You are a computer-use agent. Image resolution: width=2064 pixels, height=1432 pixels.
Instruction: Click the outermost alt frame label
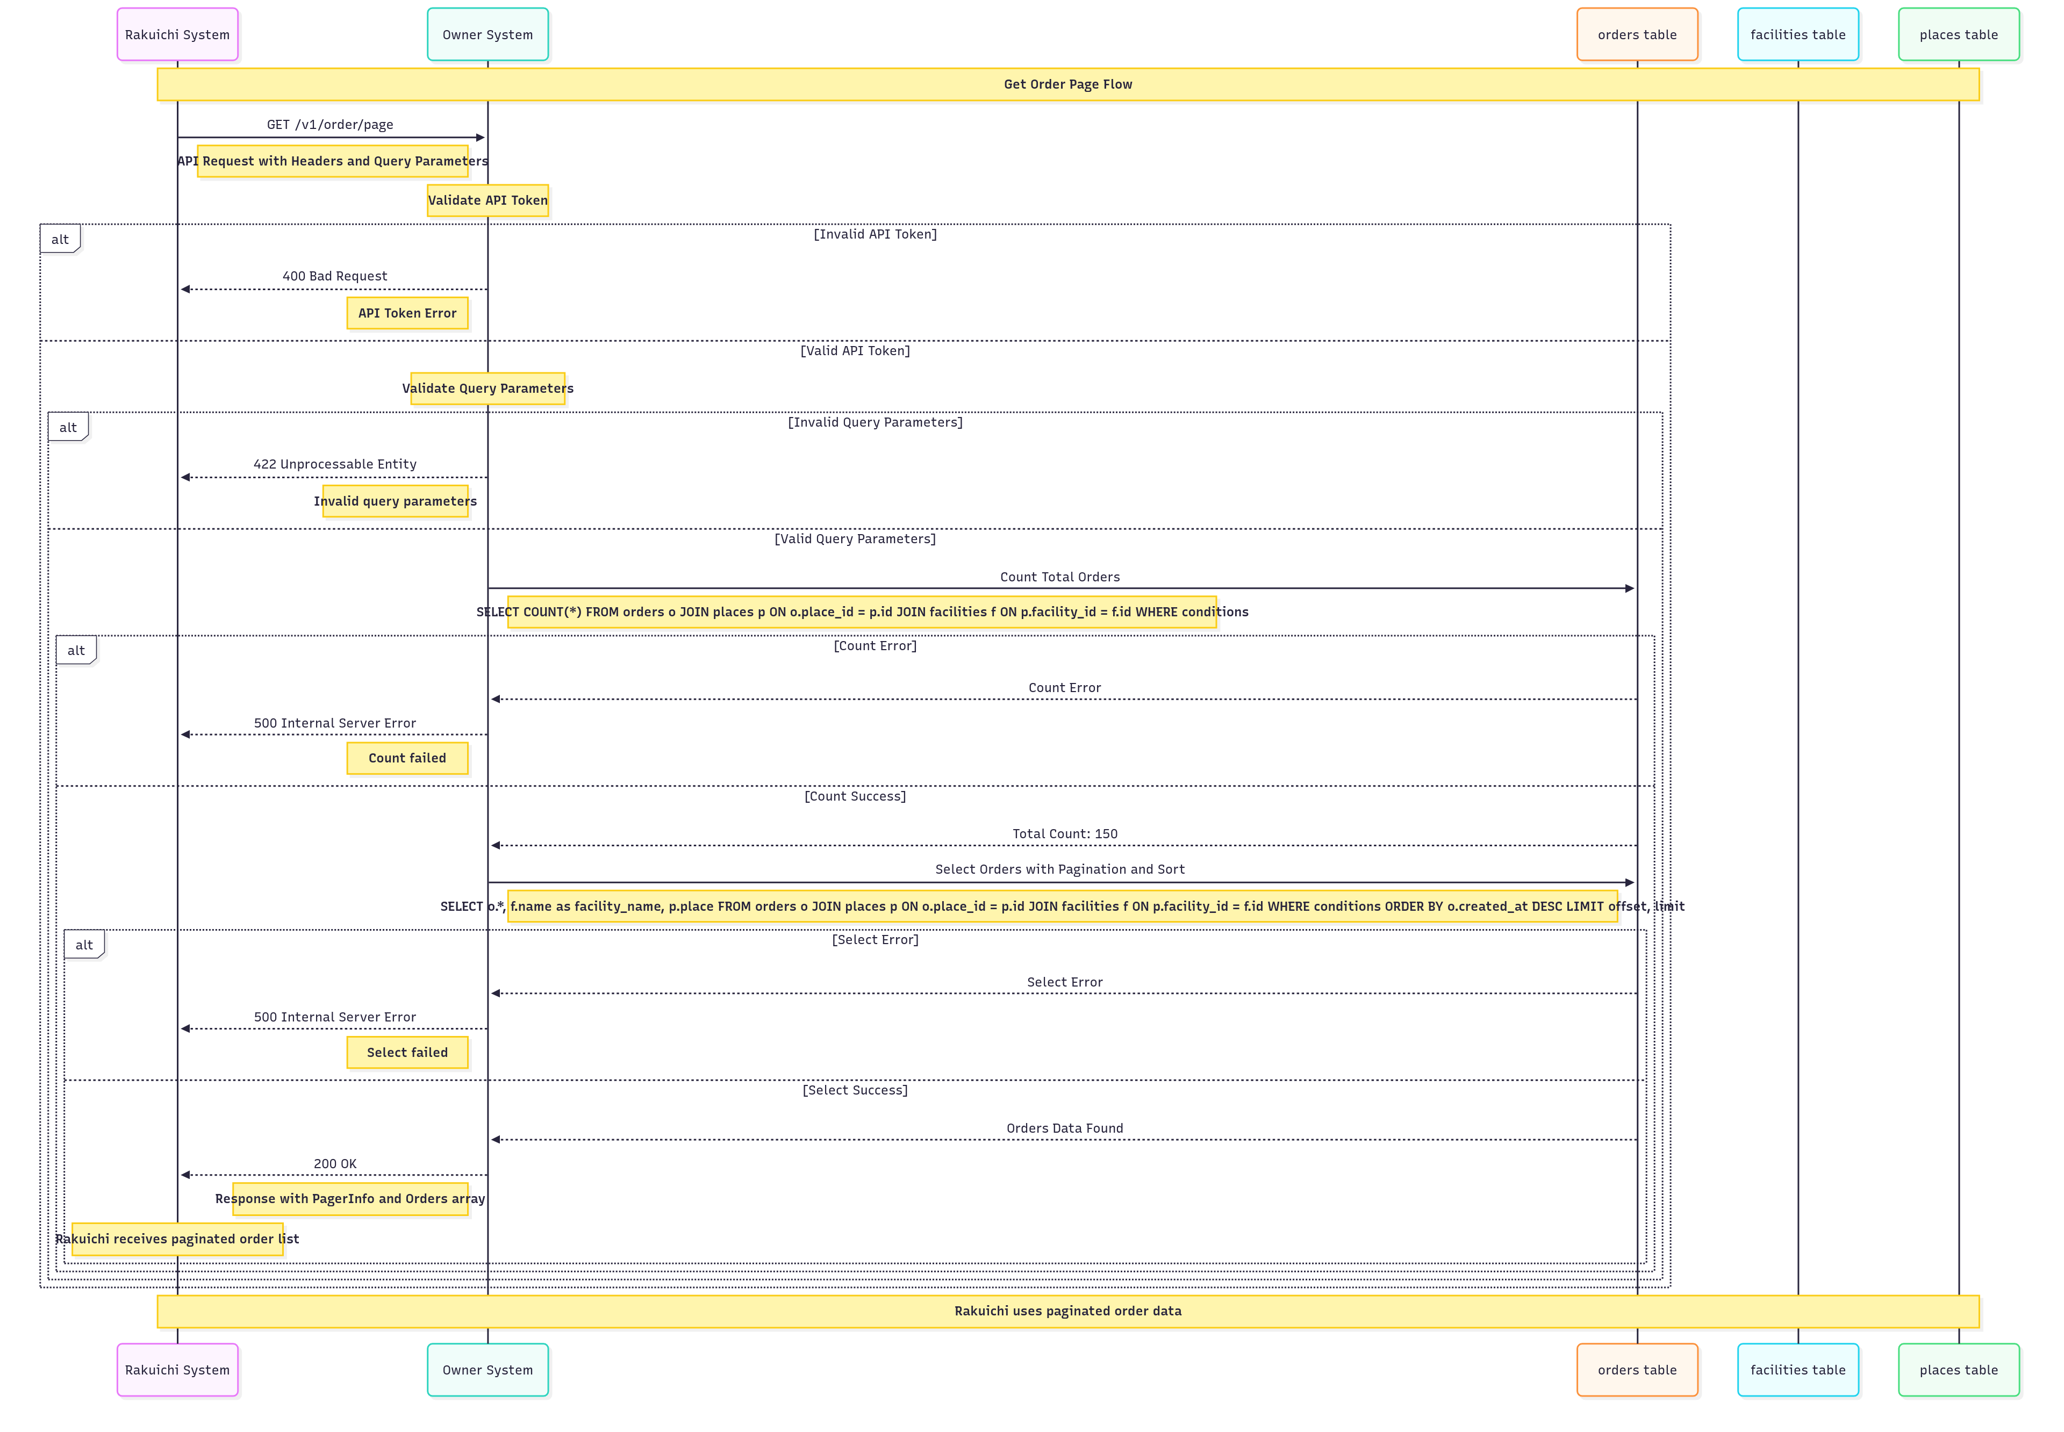click(x=59, y=240)
